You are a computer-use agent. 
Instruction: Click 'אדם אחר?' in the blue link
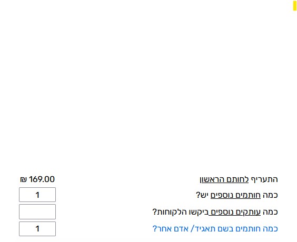coord(170,229)
